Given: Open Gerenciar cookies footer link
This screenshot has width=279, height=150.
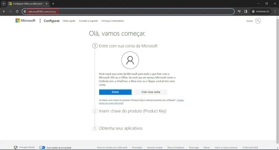Looking at the screenshot, I should [x=155, y=148].
